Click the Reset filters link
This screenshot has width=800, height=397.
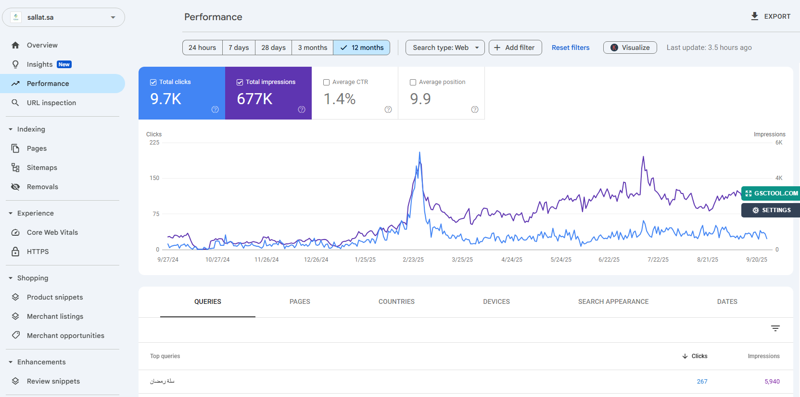571,48
